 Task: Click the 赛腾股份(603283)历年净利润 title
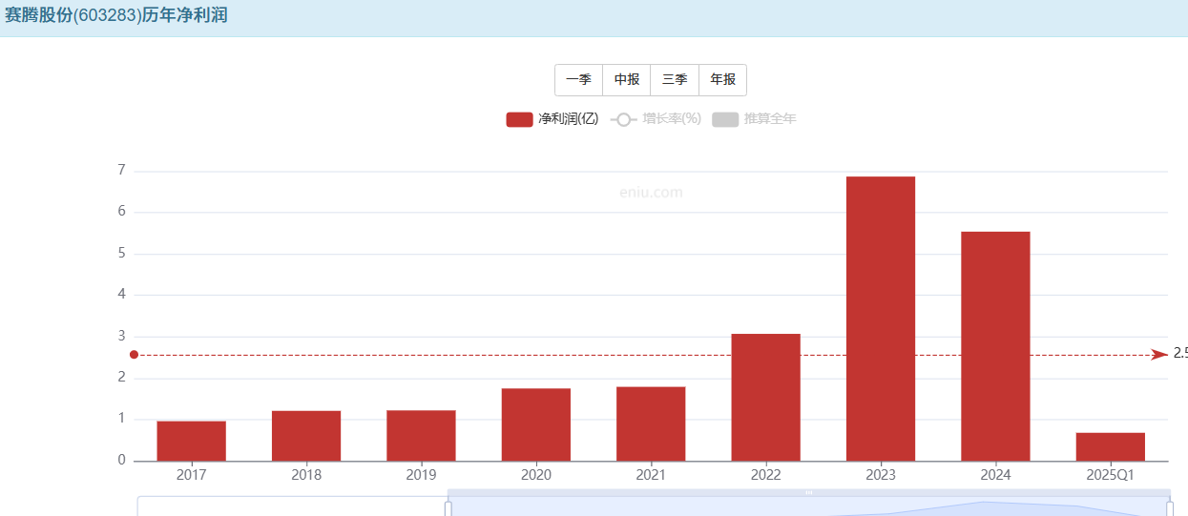(115, 15)
